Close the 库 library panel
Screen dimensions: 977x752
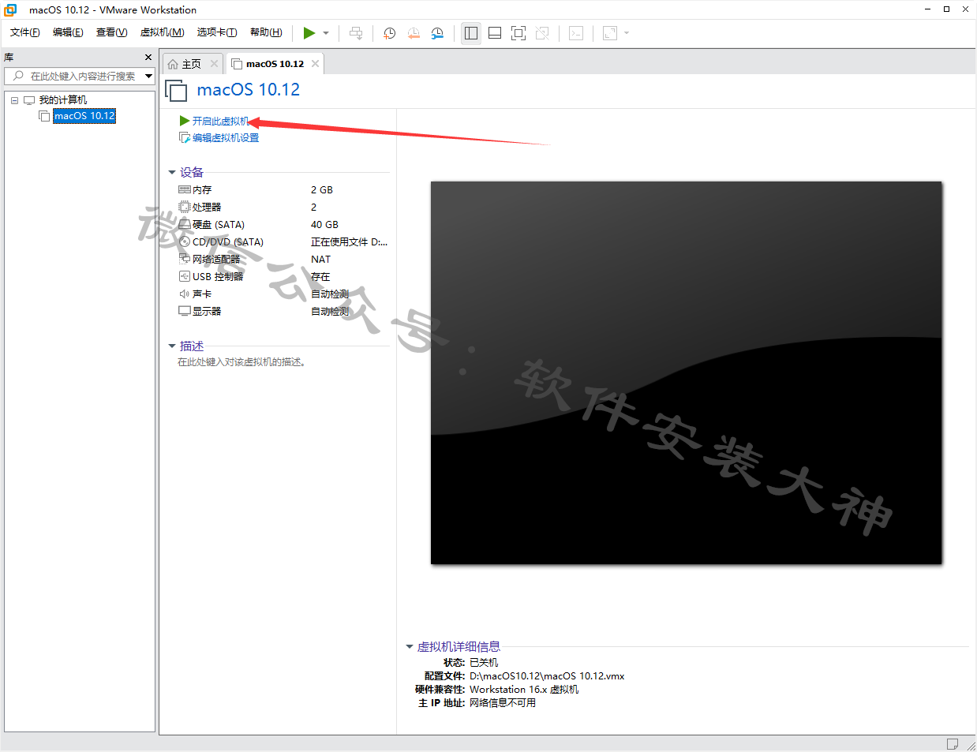point(148,58)
